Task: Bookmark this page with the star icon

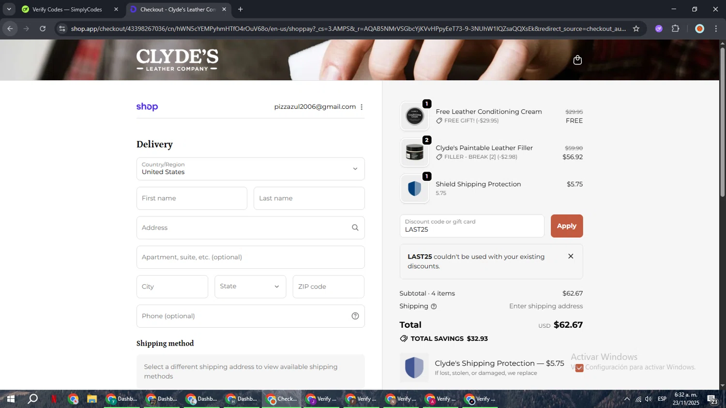Action: click(x=636, y=29)
